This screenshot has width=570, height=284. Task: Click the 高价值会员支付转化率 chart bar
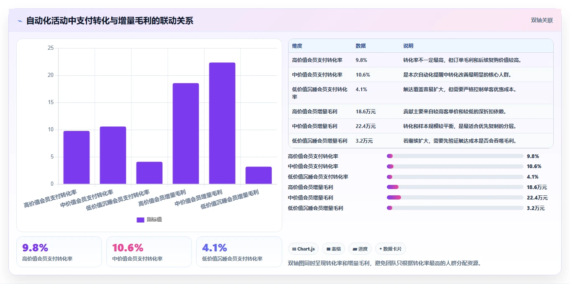(x=77, y=158)
